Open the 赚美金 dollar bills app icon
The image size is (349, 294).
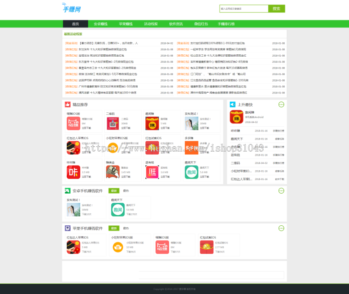113,171
